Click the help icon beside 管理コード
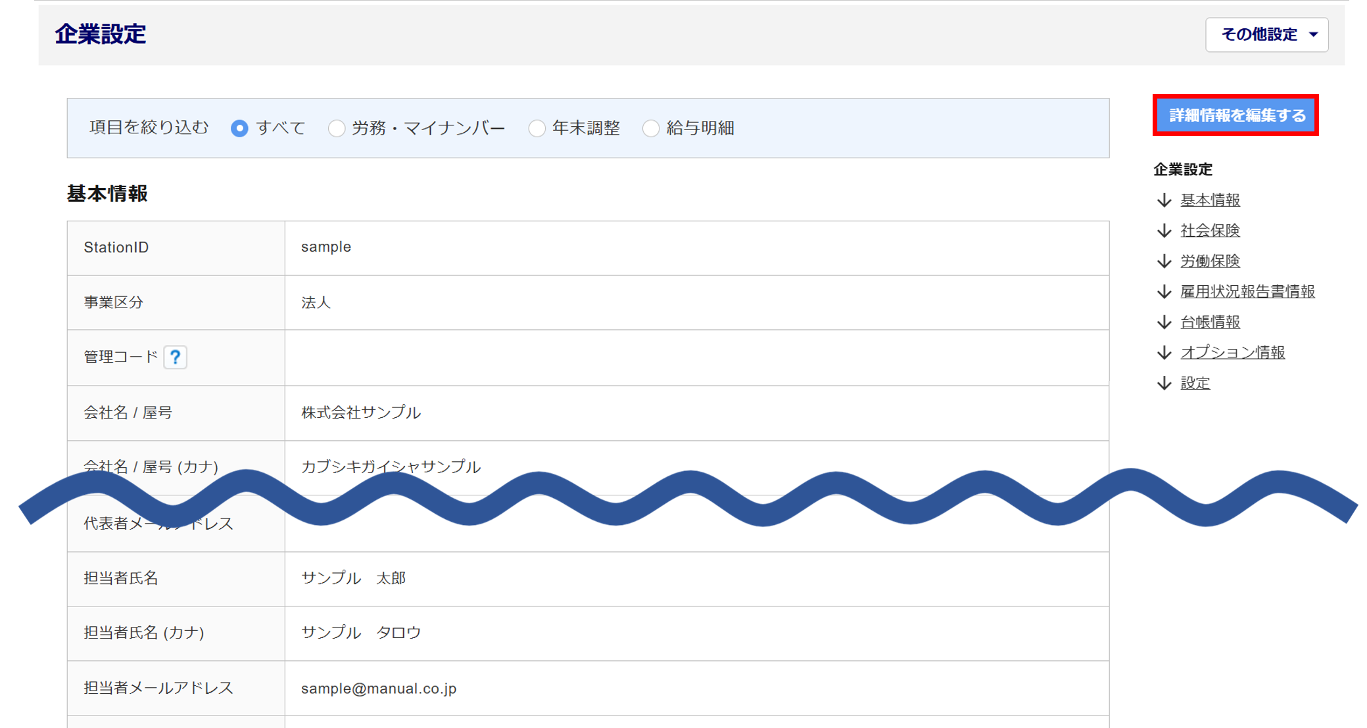The image size is (1367, 728). point(175,357)
